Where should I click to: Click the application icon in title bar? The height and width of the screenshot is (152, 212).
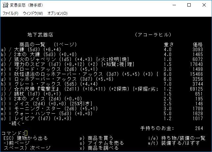[x=5, y=5]
